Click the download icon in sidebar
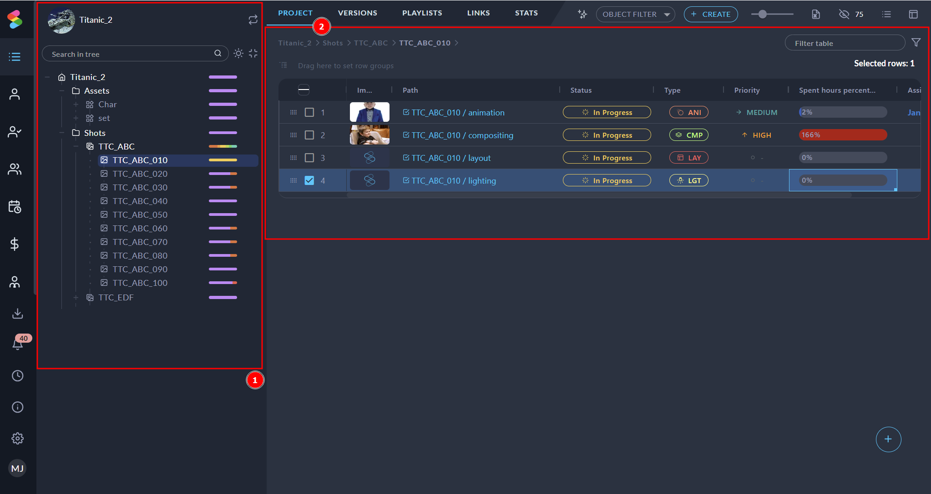This screenshot has width=931, height=494. [x=17, y=314]
